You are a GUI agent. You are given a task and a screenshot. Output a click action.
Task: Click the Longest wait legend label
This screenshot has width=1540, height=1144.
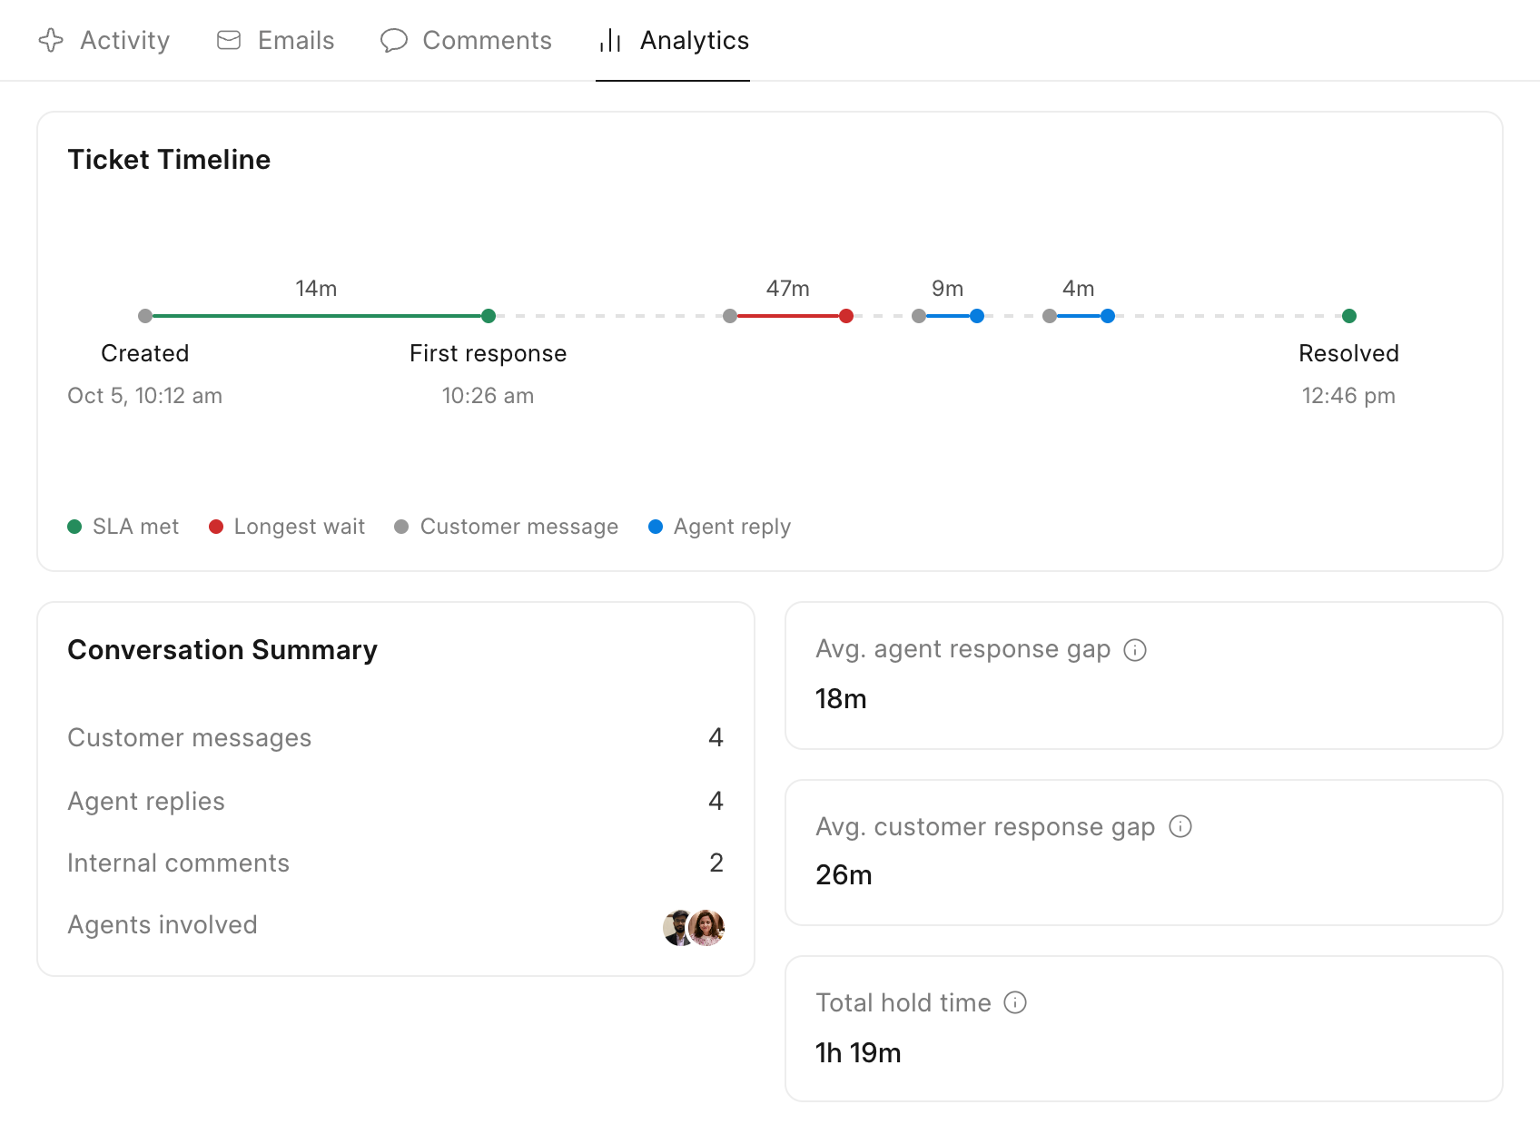click(300, 527)
